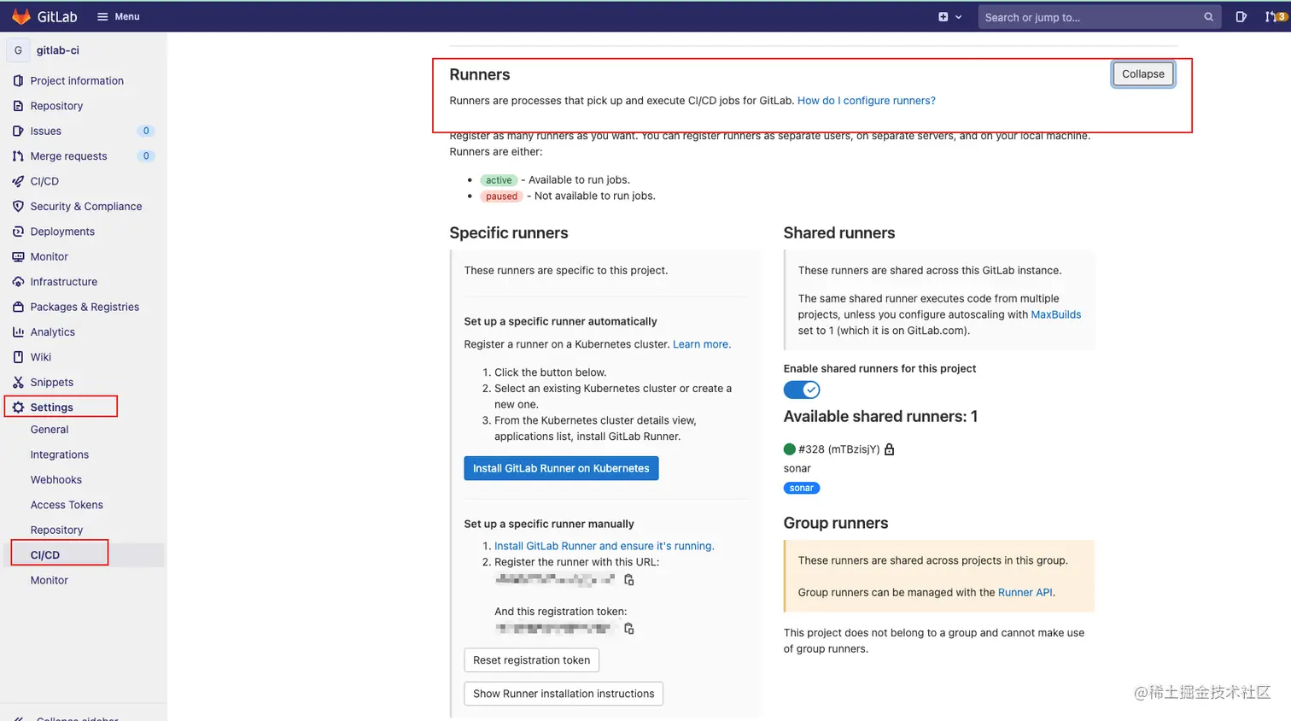Screen dimensions: 1291x721
Task: Open Analytics in sidebar
Action: tap(53, 332)
